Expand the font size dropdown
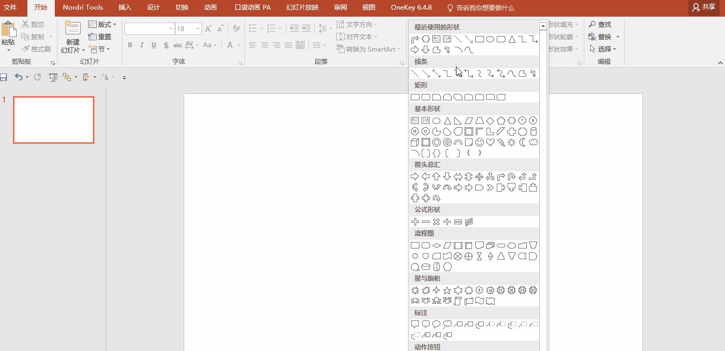Screen dimensions: 725x351 coord(198,29)
